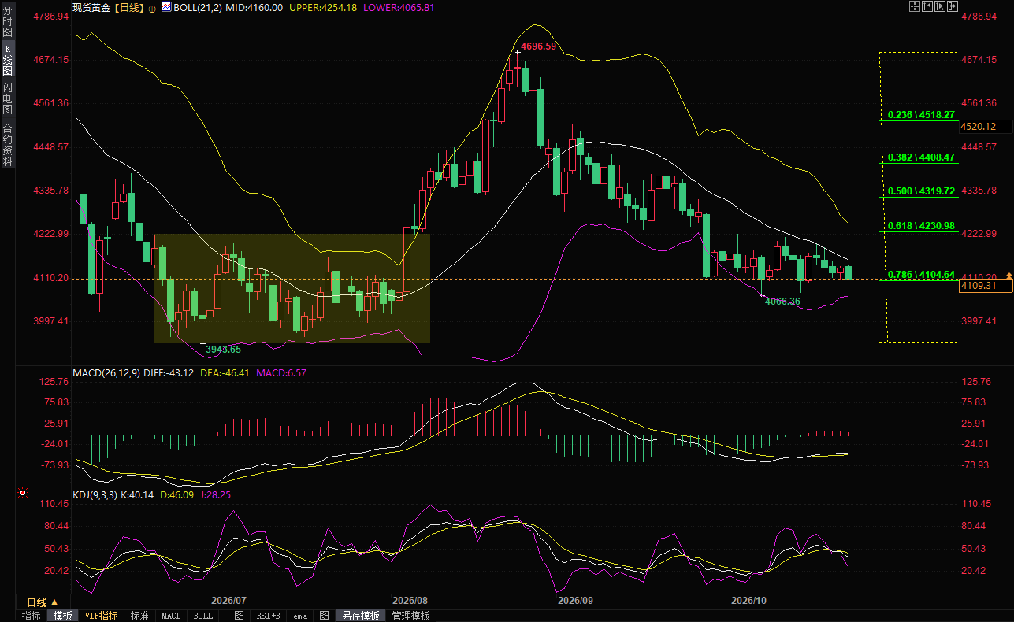
Task: Click the 现货黄金【日线】 chart title
Action: (107, 7)
